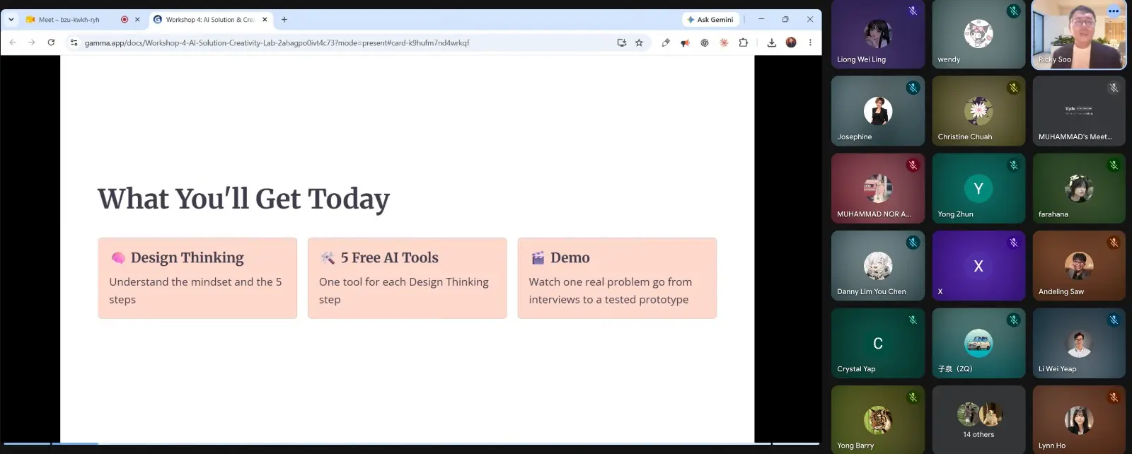The image size is (1132, 454).
Task: Click Yong Zhun's muted mic icon
Action: [1013, 165]
